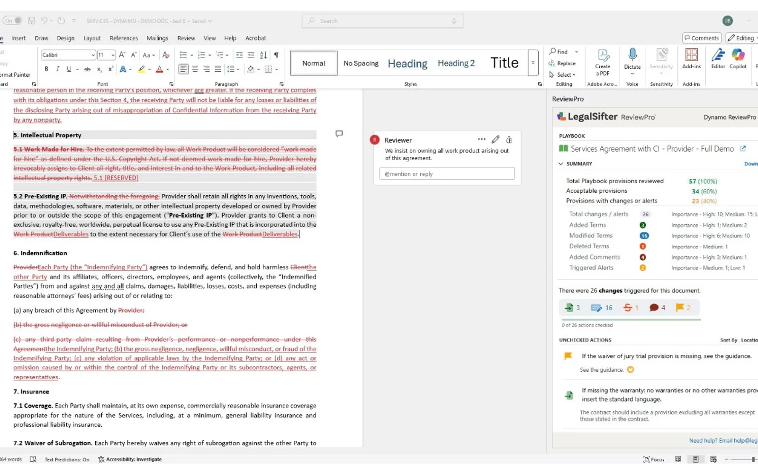This screenshot has width=758, height=474.
Task: Show paragraph marks with pilcrow icon
Action: pyautogui.click(x=276, y=55)
